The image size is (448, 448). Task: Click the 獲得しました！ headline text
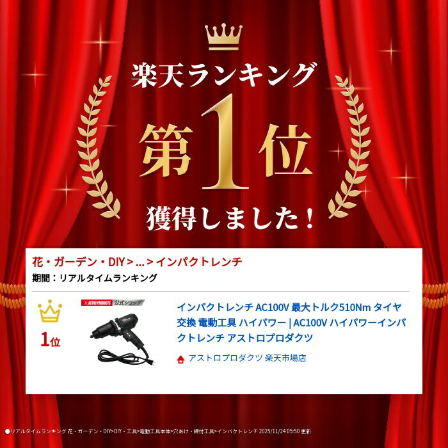tap(230, 219)
